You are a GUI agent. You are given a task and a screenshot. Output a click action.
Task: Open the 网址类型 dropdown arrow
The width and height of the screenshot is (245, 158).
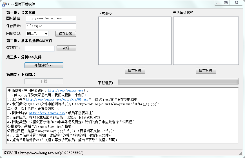pos(46,34)
